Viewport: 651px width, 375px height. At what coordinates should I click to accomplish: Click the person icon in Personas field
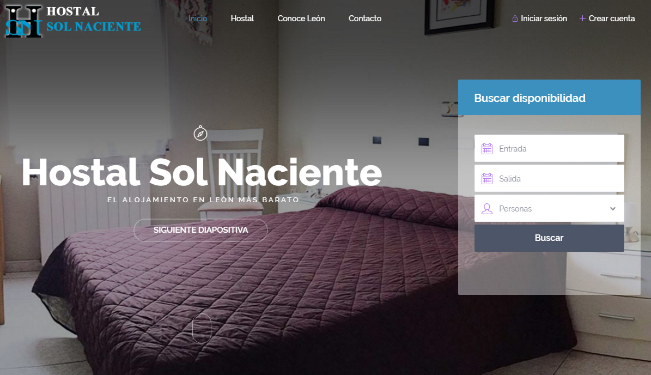(x=487, y=208)
